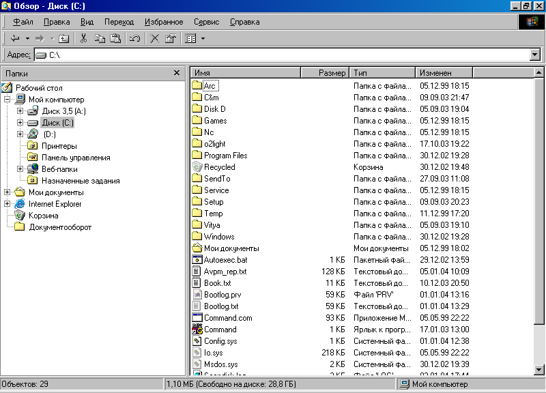Select the Vitya folder name
546x393 pixels.
[x=212, y=225]
